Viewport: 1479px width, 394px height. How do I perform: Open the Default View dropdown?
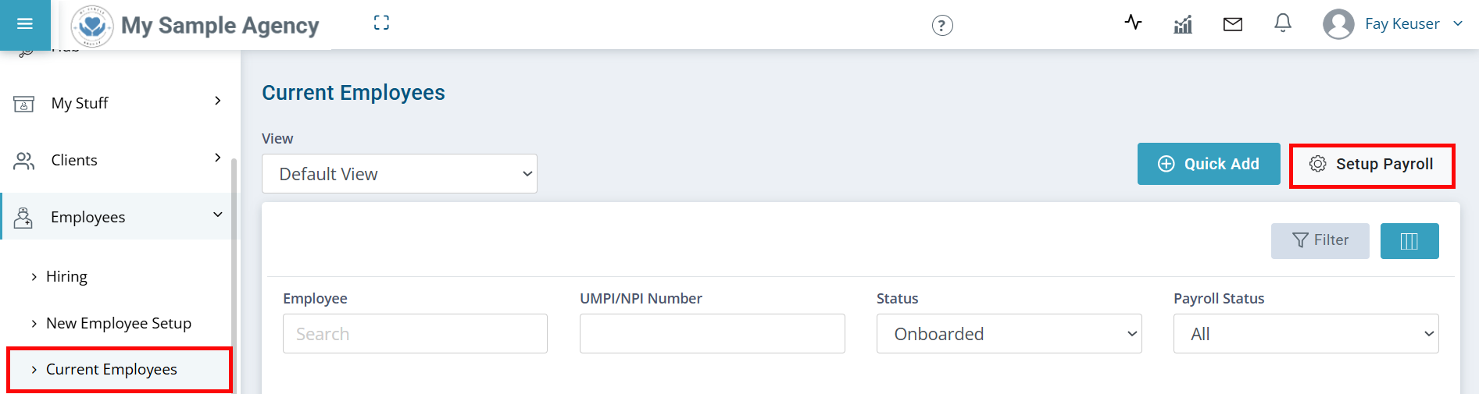click(x=399, y=174)
